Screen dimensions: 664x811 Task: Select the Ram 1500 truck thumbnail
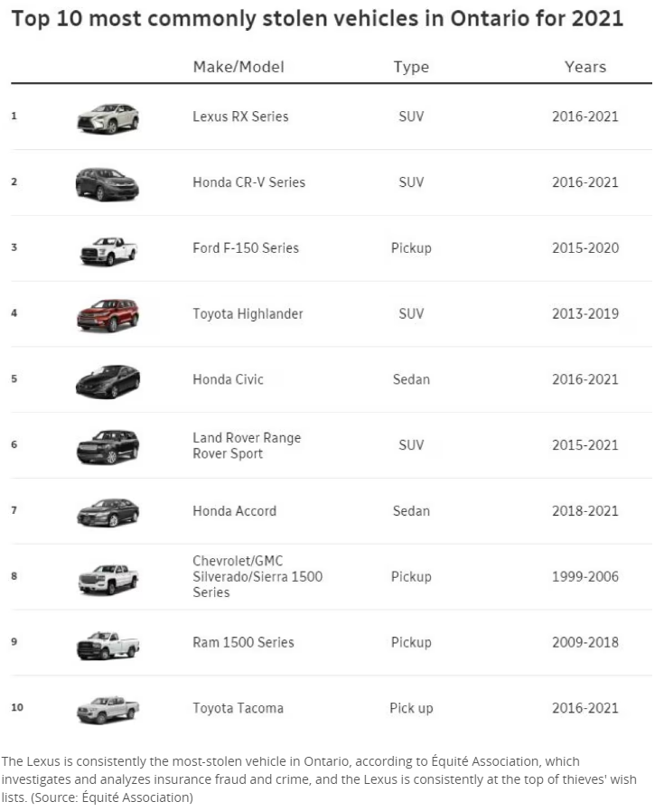108,645
